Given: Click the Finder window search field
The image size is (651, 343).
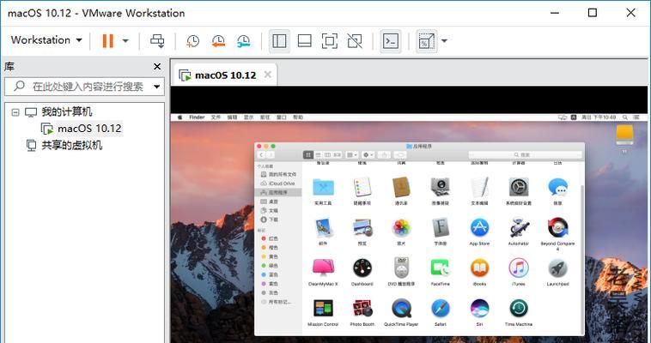Looking at the screenshot, I should click(x=526, y=154).
